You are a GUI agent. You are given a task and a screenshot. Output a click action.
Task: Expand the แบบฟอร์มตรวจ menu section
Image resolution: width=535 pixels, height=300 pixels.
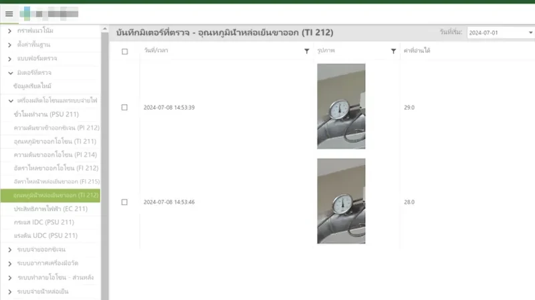[x=9, y=59]
